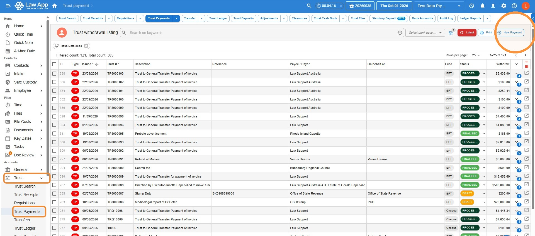Click the upload icon in top bar
The height and width of the screenshot is (236, 535).
click(x=493, y=6)
